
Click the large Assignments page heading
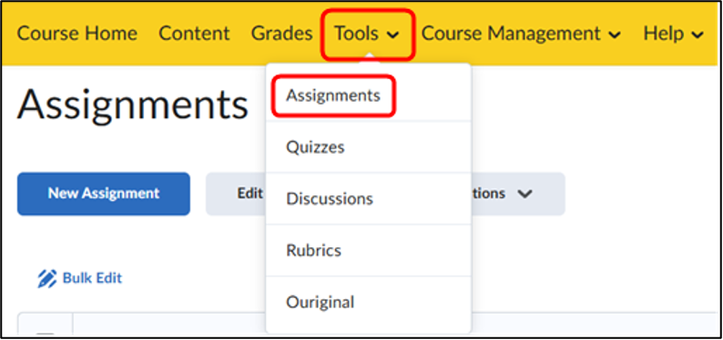pos(133,104)
